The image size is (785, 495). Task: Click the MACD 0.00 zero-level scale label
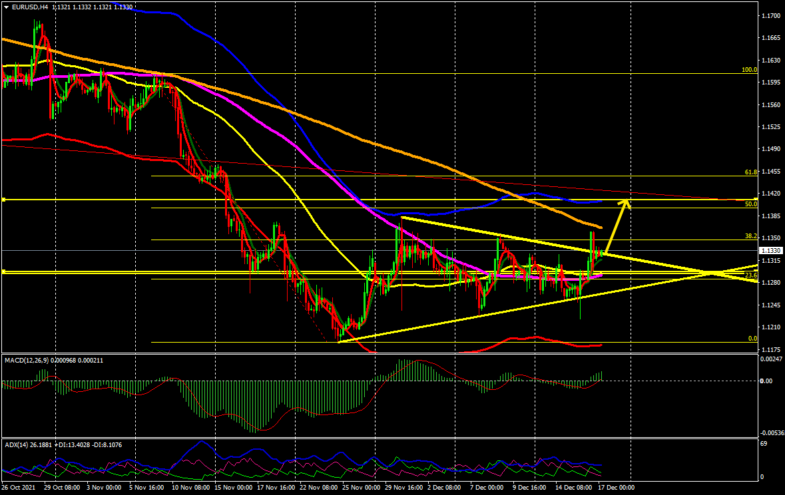(x=766, y=381)
